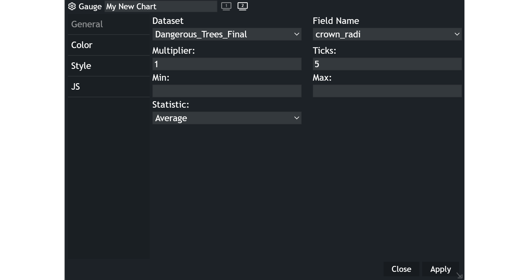The image size is (529, 280).
Task: Click the Field Name dropdown chevron arrow
Action: [457, 34]
